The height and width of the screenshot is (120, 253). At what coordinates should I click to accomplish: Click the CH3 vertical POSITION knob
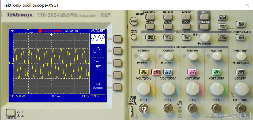tap(193, 56)
